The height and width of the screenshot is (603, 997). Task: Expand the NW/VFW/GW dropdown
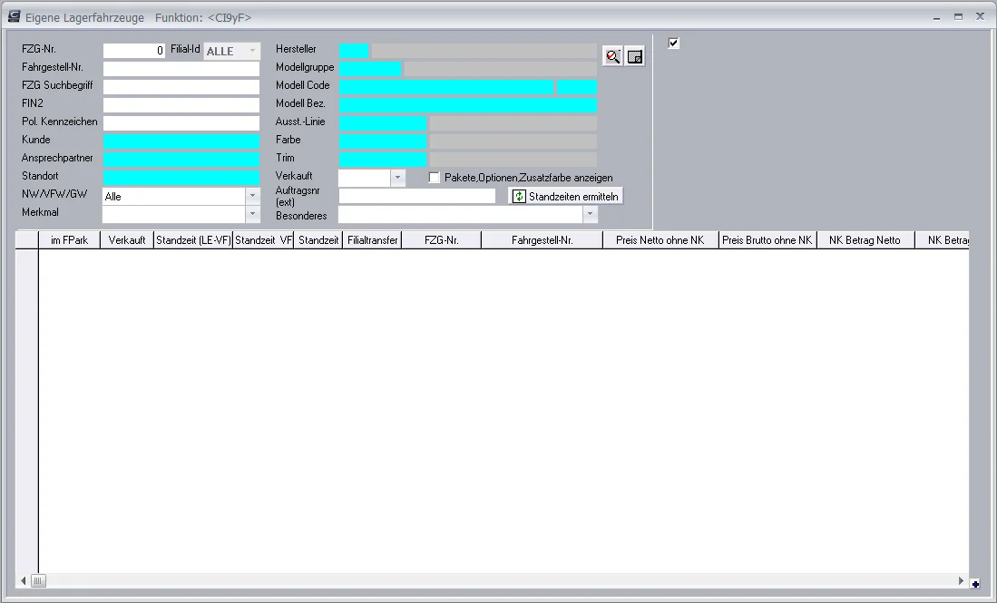252,197
